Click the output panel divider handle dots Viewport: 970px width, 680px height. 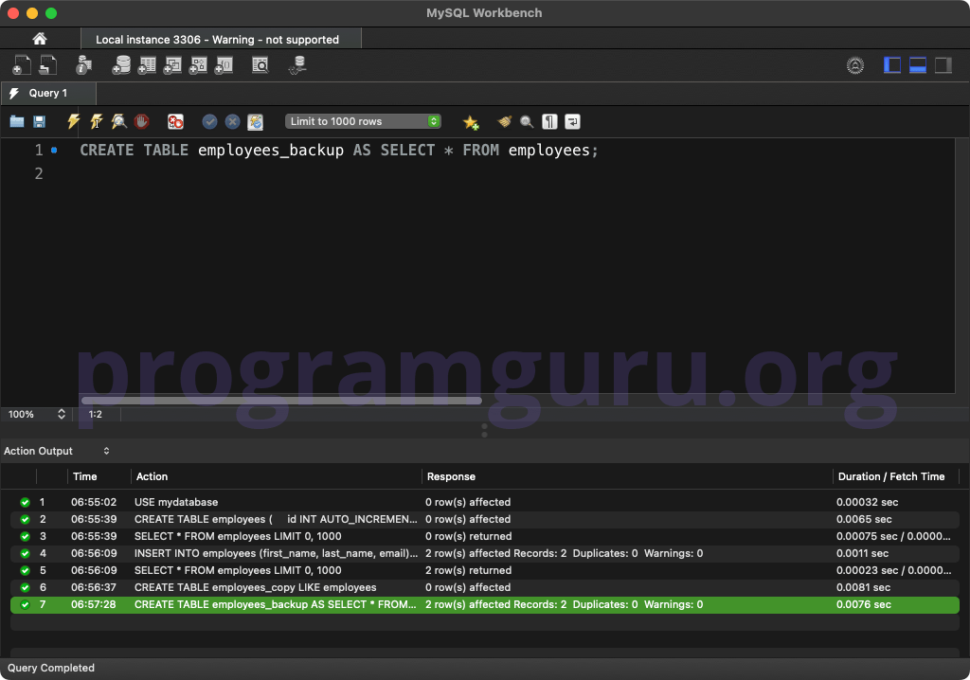coord(484,430)
